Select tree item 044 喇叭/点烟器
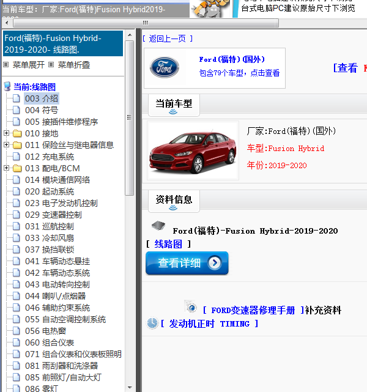367x392 pixels. [55, 296]
